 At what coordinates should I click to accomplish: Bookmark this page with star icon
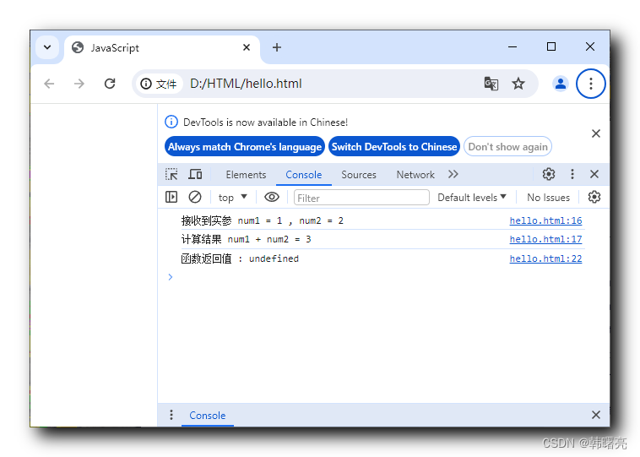[x=518, y=84]
